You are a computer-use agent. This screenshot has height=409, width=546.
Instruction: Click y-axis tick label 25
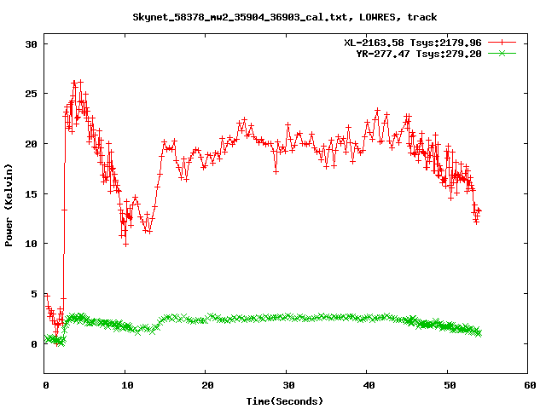pyautogui.click(x=31, y=94)
